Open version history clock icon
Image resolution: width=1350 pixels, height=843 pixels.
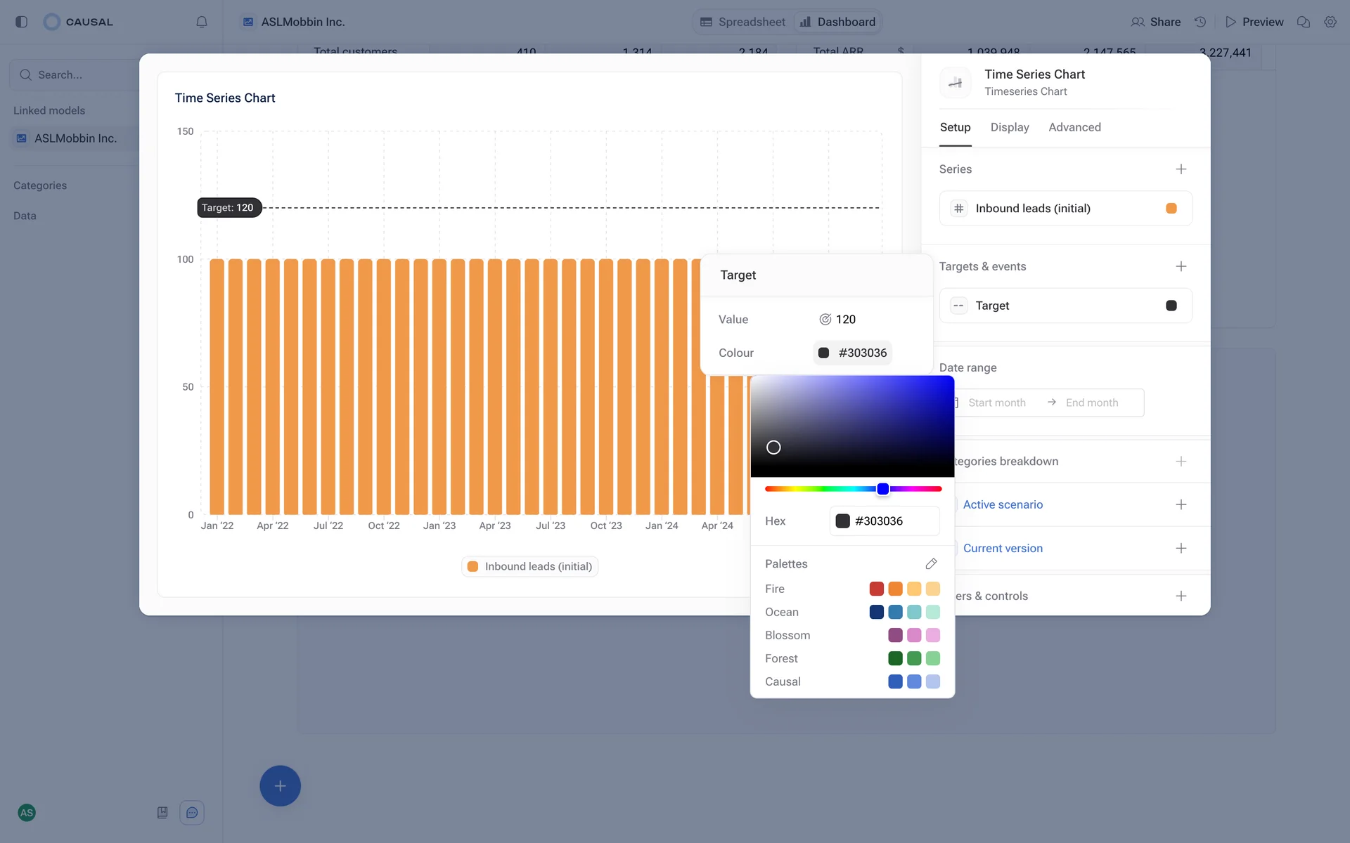pyautogui.click(x=1200, y=22)
